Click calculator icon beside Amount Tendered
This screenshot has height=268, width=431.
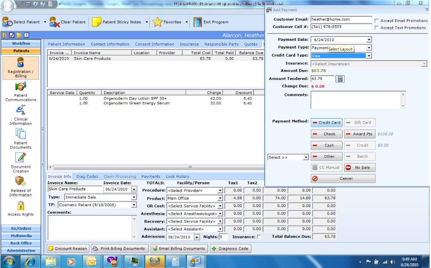[x=340, y=79]
